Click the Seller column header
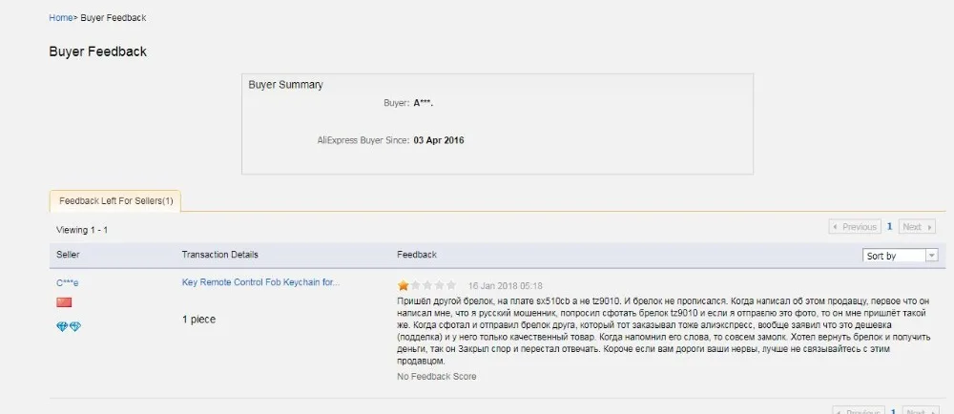This screenshot has height=414, width=954. (68, 255)
